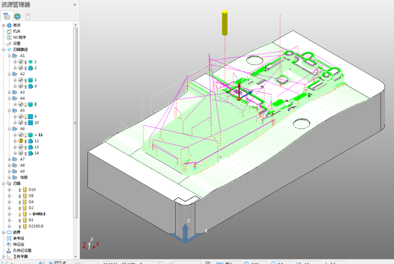Click the explorer panel vertical scrollbar
Screen dimensions: 394x264
75,123
